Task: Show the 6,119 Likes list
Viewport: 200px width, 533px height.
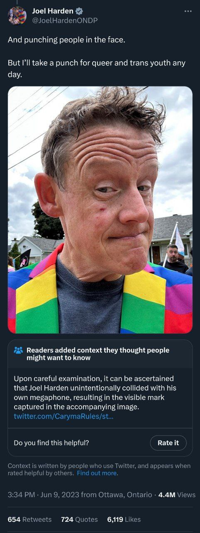Action: (124, 519)
